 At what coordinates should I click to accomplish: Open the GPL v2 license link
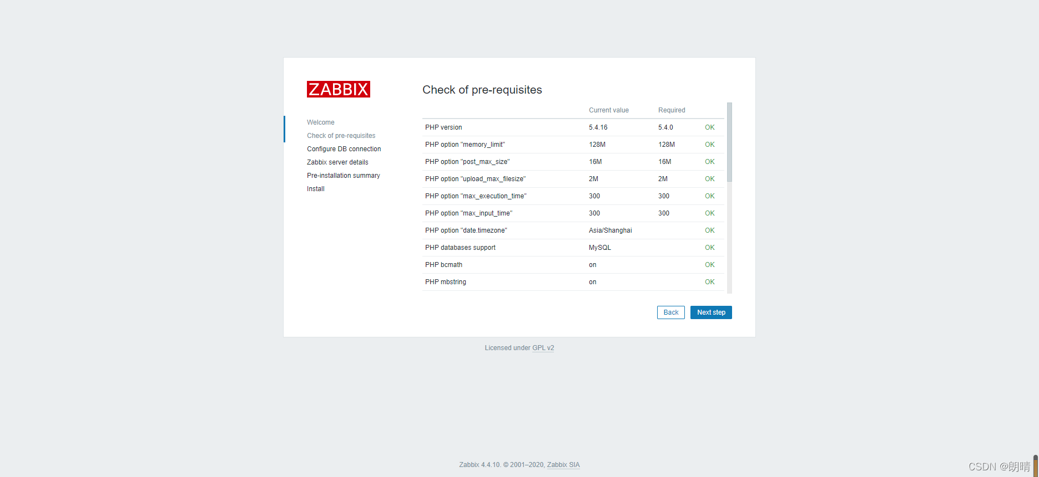[x=543, y=348]
